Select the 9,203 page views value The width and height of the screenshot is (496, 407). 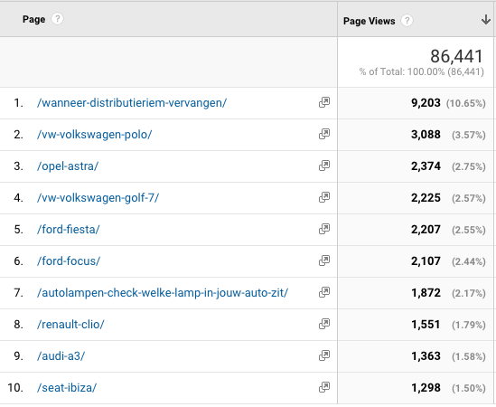coord(426,102)
